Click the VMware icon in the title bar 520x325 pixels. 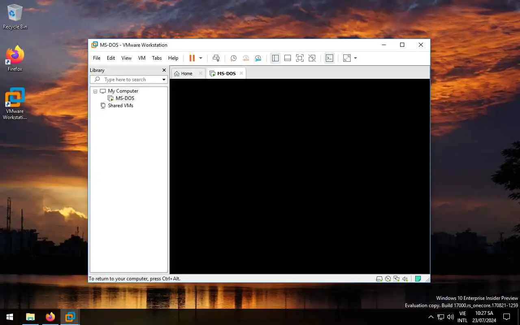95,45
